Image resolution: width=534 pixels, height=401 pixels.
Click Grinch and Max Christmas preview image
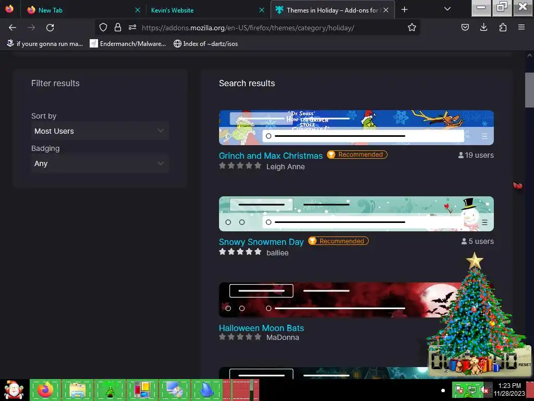(356, 127)
